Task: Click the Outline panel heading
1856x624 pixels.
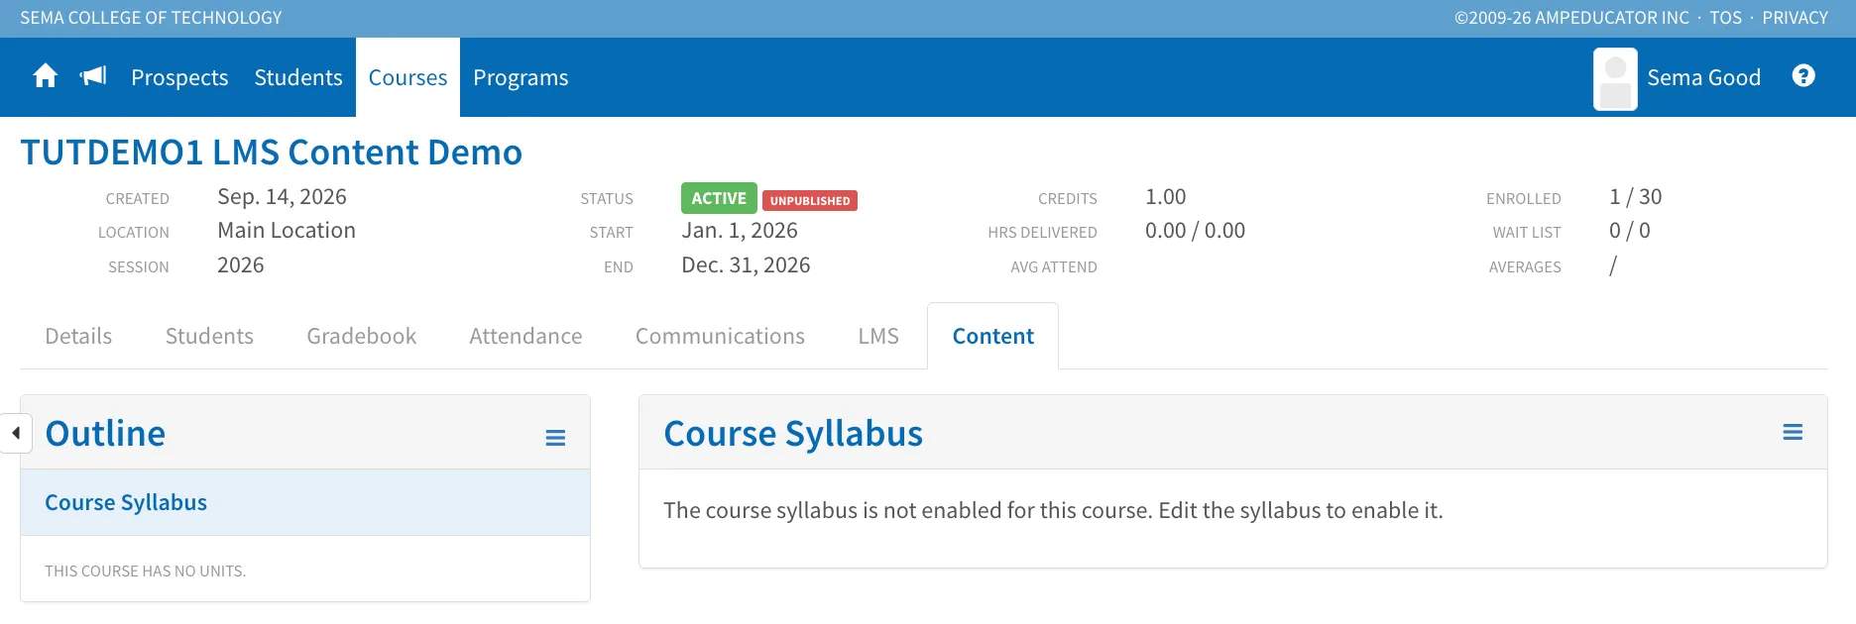Action: [105, 434]
